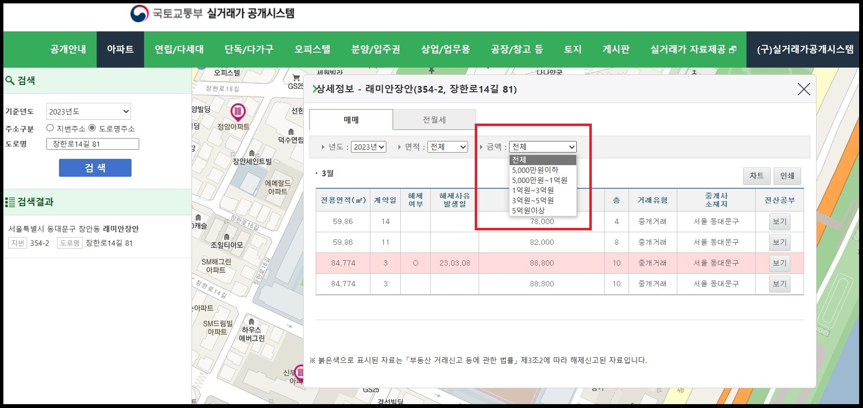Click the list icon beside 검색결과
This screenshot has height=408, width=863.
10,202
